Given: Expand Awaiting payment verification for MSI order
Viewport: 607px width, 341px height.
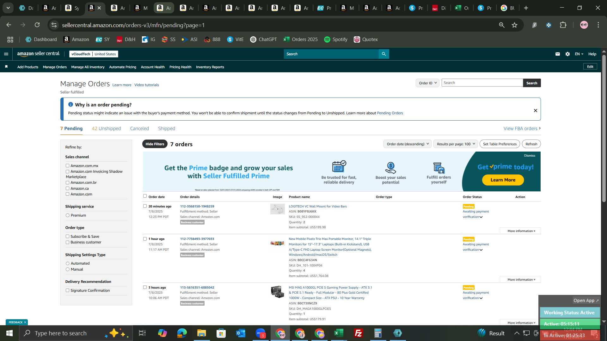Looking at the screenshot, I should (x=476, y=295).
